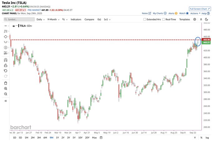Screen dimensions: 212x141
Task: Open the My Charts link
Action: [160, 13]
